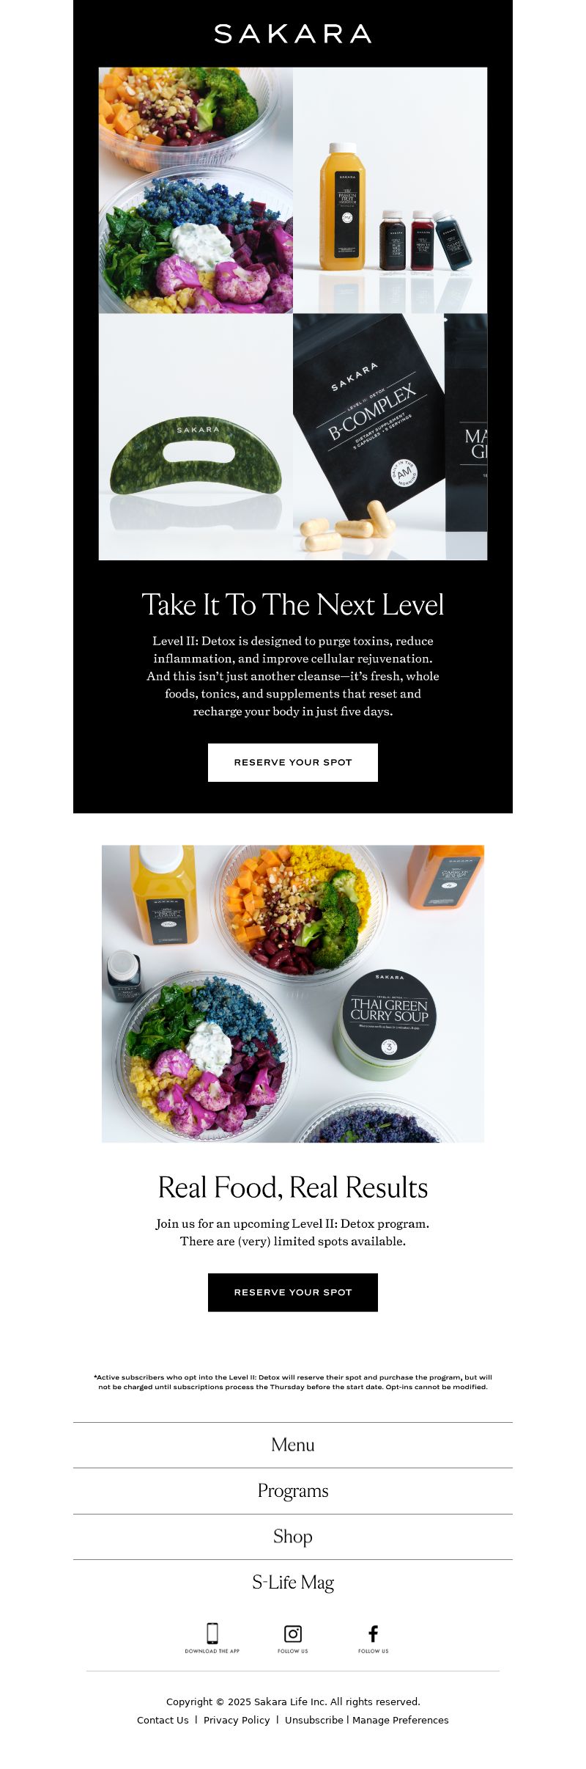This screenshot has height=1769, width=586.
Task: Click the juice bottles product photo
Action: click(x=390, y=191)
